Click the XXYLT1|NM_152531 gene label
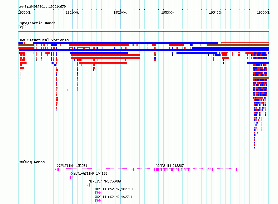The image size is (278, 204). 72,166
